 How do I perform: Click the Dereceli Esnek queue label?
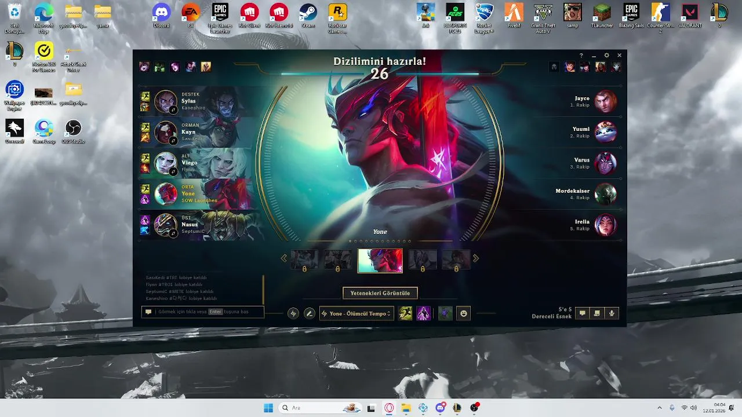click(552, 316)
